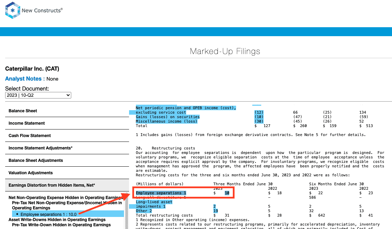The height and width of the screenshot is (229, 392).
Task: Click Pre-Tax Net Non-Operating Expense/(Income) subheading
Action: 67,205
